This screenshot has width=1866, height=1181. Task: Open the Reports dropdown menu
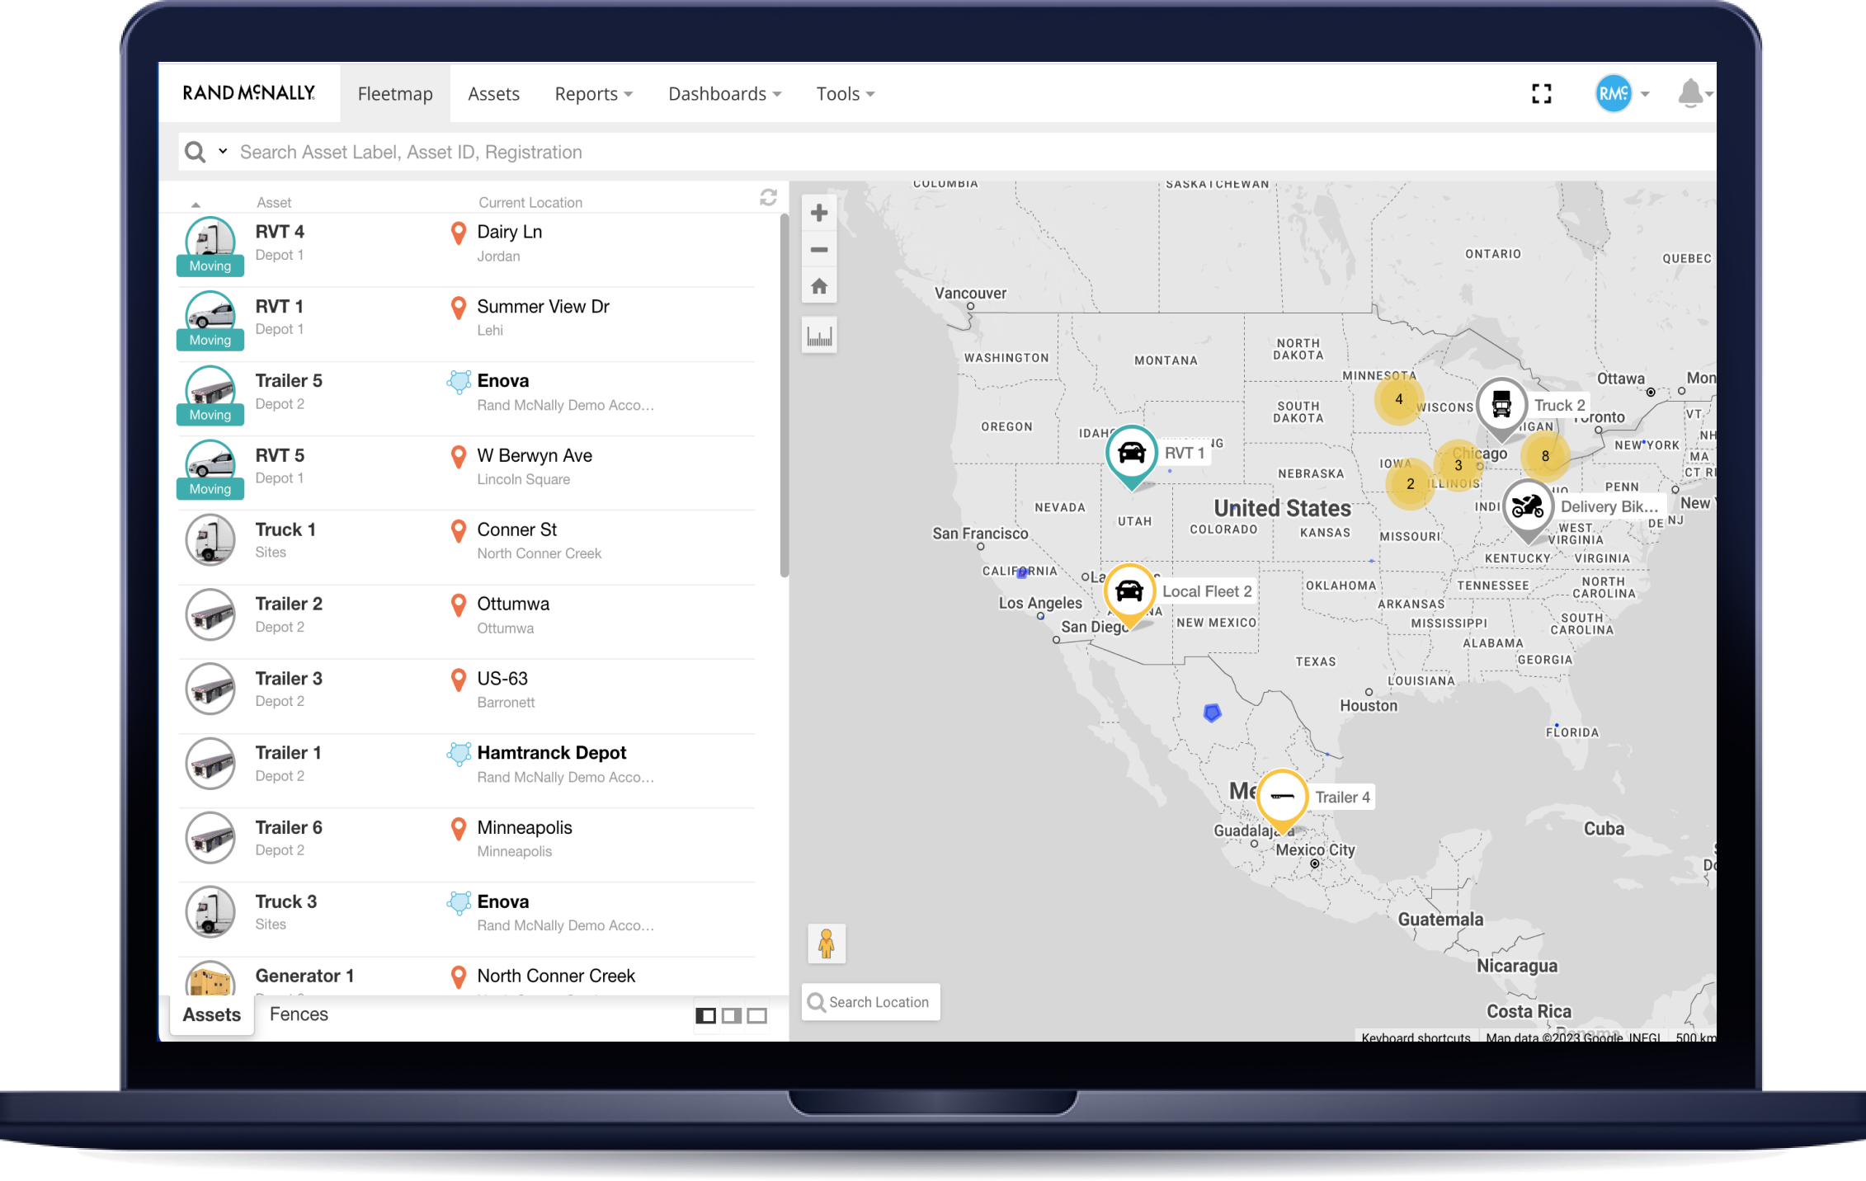coord(593,94)
